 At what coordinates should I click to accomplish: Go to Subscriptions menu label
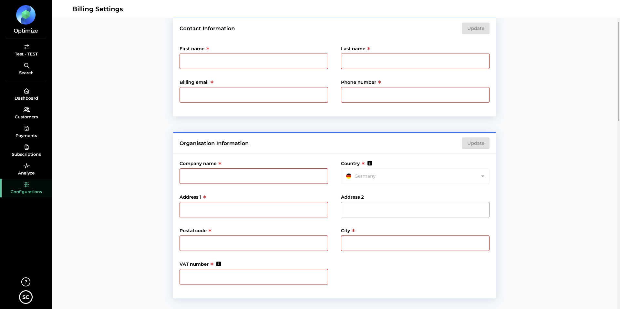[26, 154]
